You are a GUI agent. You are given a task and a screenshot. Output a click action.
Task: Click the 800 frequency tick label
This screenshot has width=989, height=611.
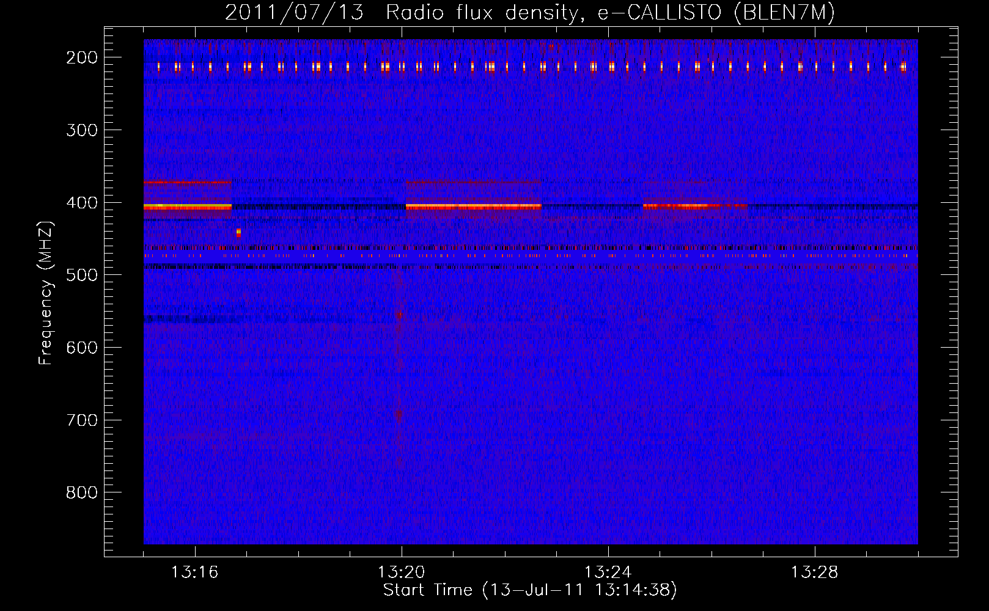point(82,492)
